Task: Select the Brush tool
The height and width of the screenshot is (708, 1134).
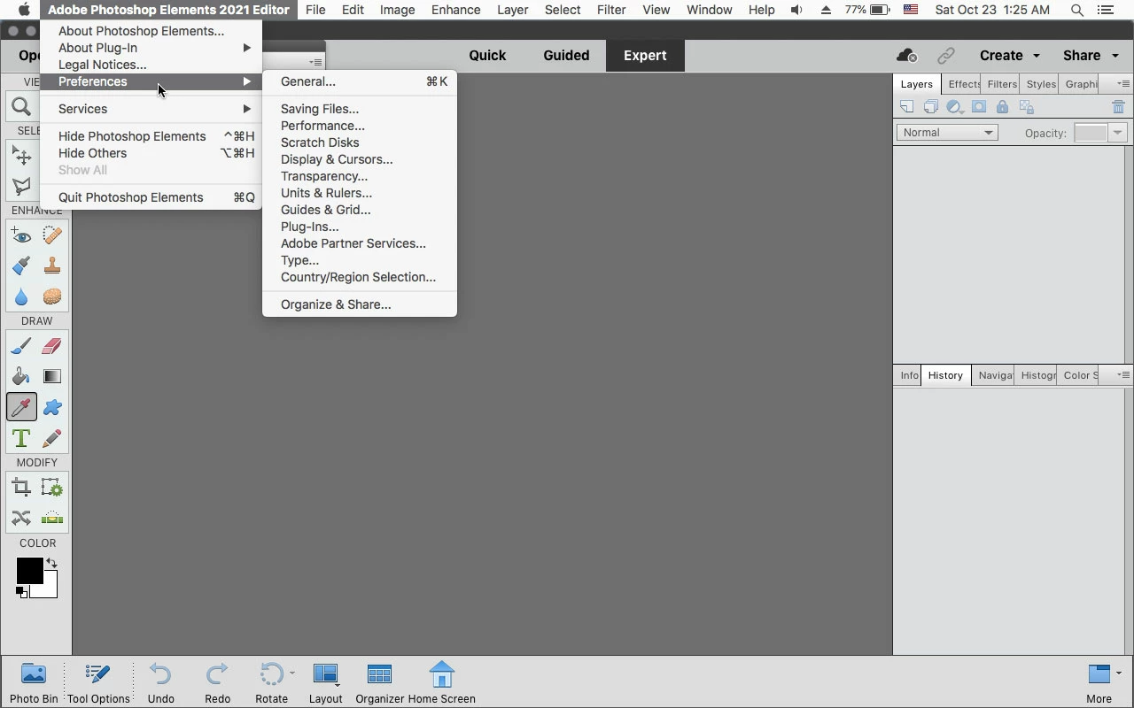Action: click(21, 346)
